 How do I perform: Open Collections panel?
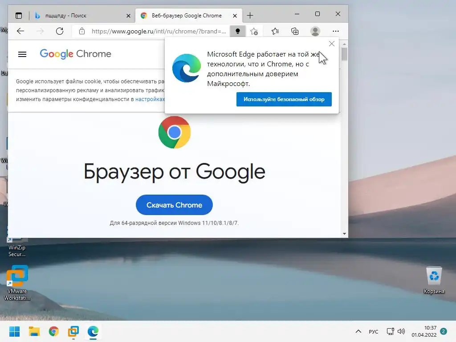(295, 31)
